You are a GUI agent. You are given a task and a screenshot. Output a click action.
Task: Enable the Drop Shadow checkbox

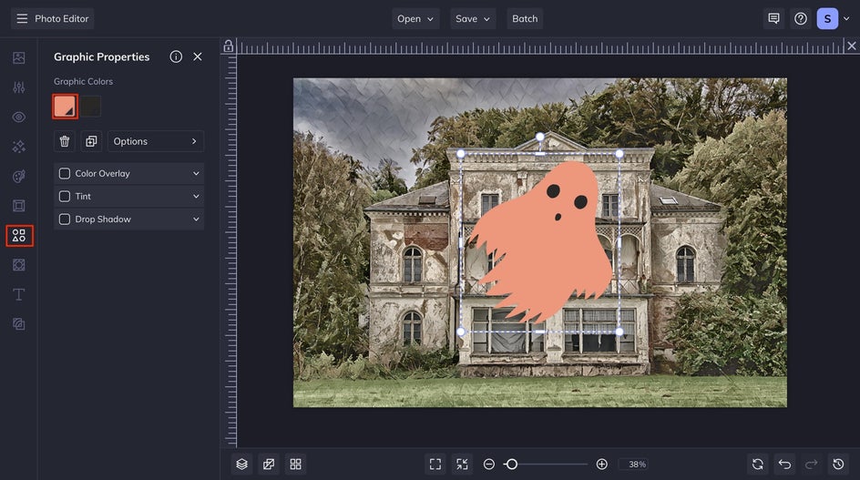click(x=65, y=219)
